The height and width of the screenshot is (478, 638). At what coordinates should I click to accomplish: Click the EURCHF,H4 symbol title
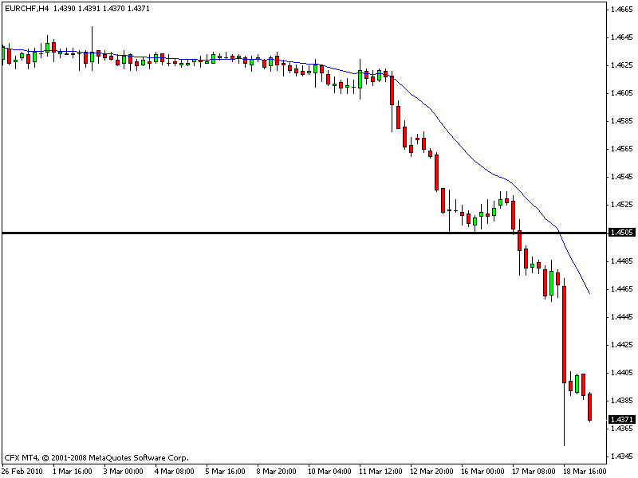(x=25, y=8)
